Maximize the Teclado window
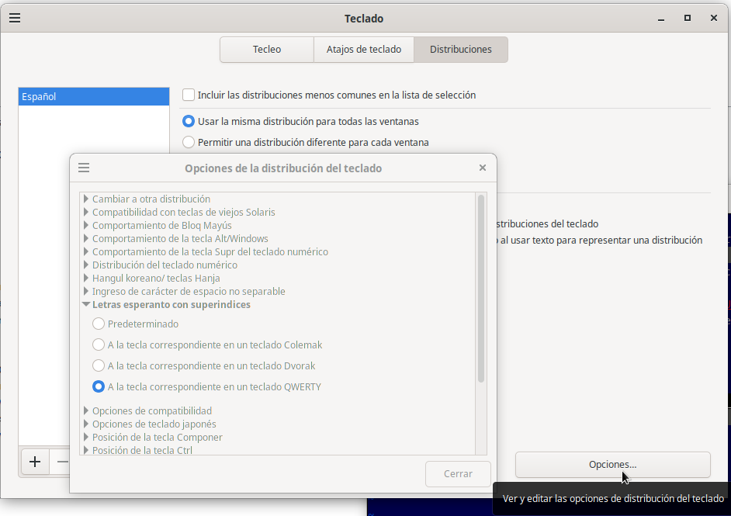 687,18
